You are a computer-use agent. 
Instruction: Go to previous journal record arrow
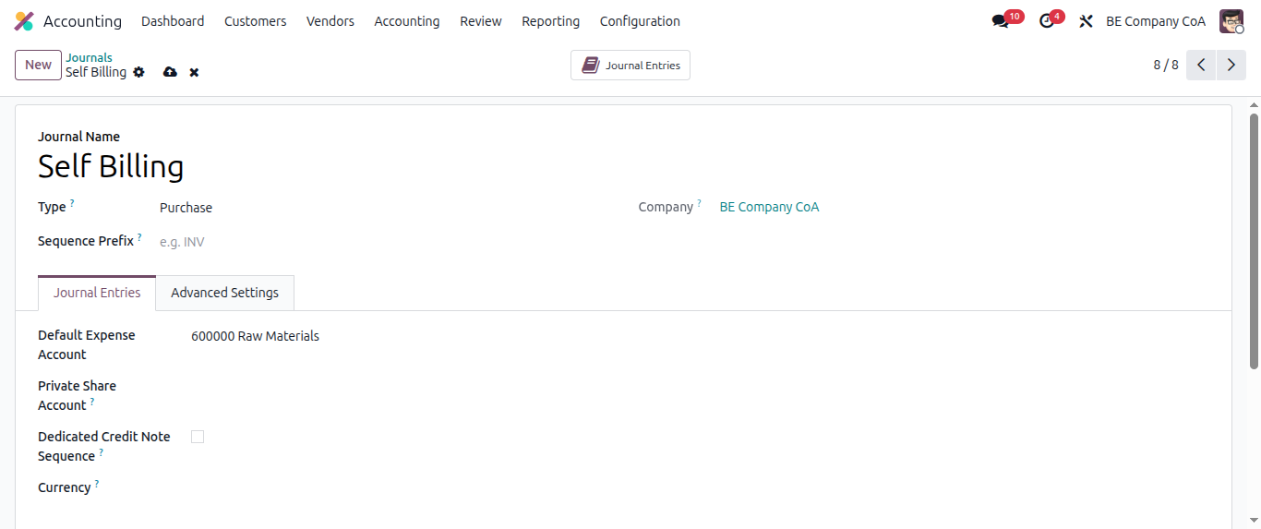(1201, 65)
